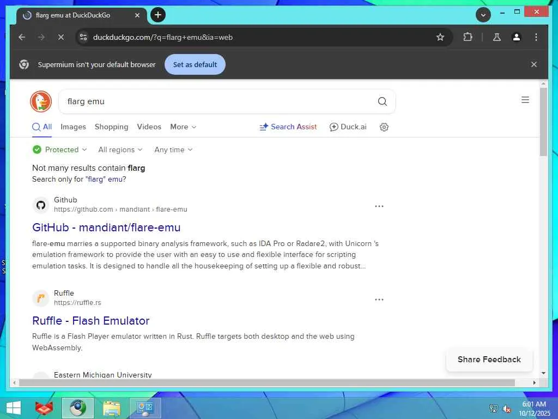This screenshot has height=419, width=558.
Task: Click the browser back arrow
Action: pos(22,37)
